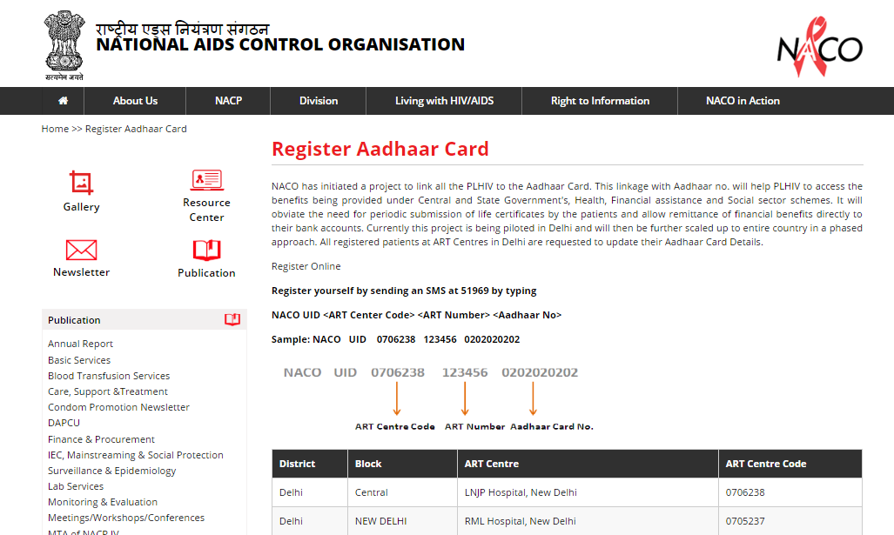Click the Resource Center text label
Screen dimensions: 894x535
tap(206, 210)
